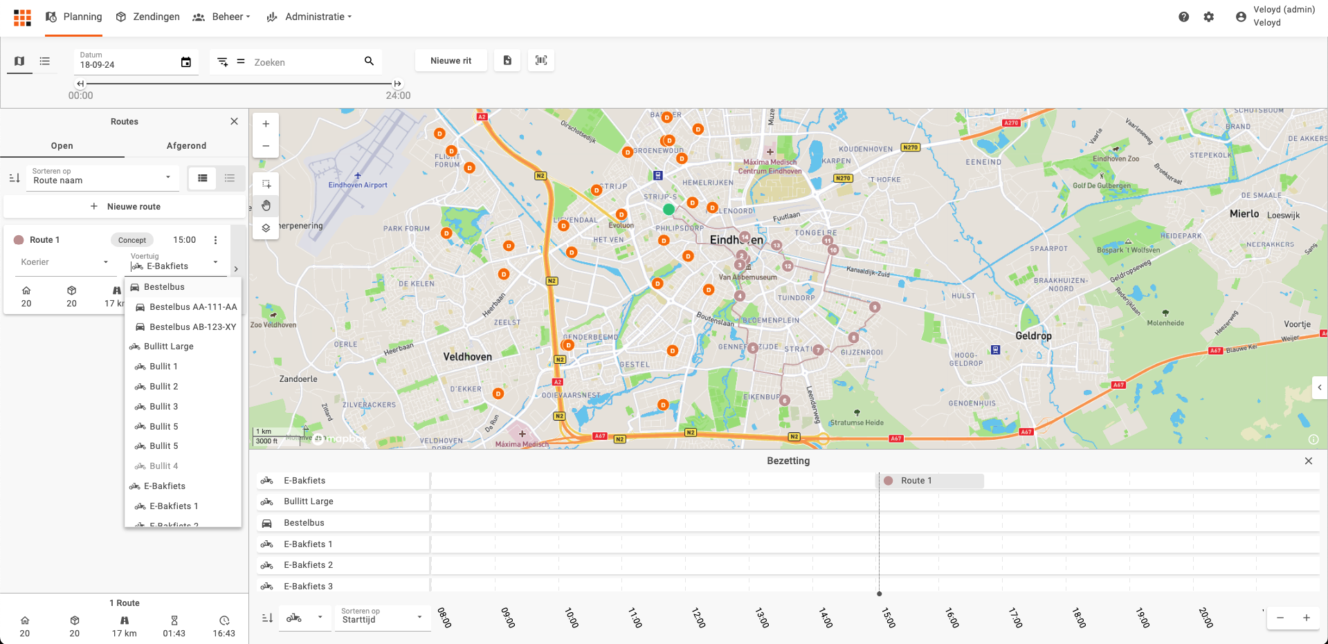This screenshot has width=1328, height=644.
Task: Switch to the Open routes tab
Action: 62,146
